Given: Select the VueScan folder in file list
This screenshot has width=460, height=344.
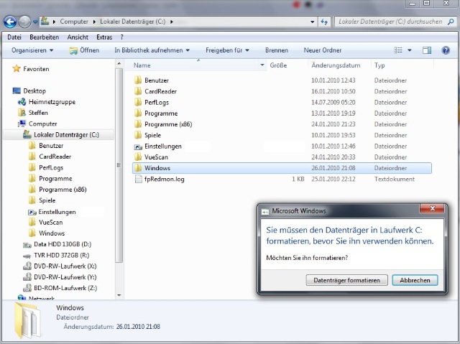Looking at the screenshot, I should 157,157.
